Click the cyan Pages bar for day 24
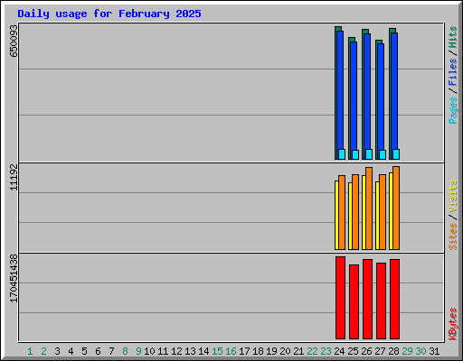463x361 pixels. coord(342,154)
